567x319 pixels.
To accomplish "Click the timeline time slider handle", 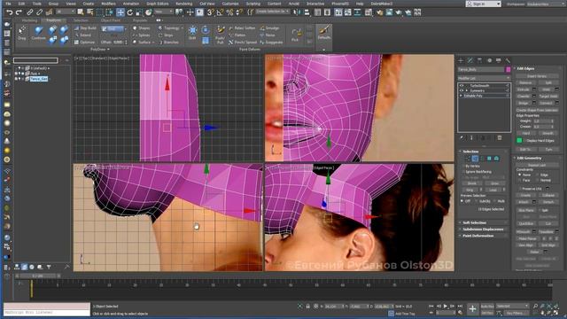I will point(37,276).
